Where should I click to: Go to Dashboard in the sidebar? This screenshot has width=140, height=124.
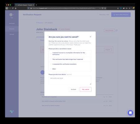[x=12, y=23]
